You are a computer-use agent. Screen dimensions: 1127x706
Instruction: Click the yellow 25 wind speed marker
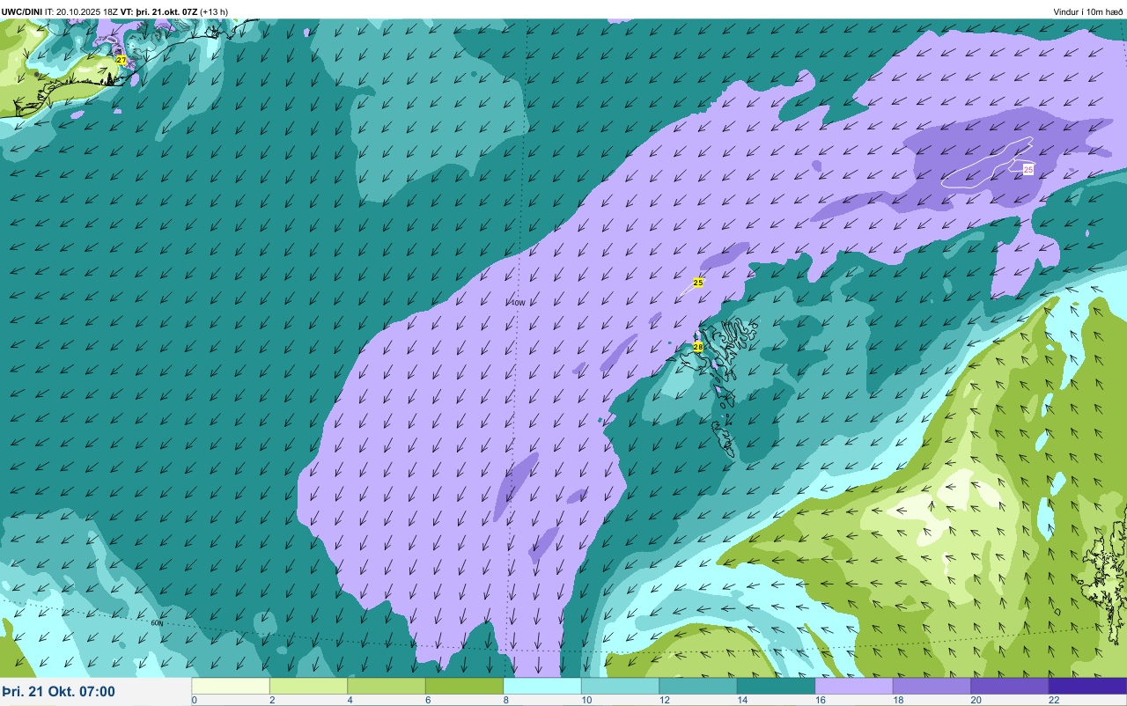(x=698, y=283)
